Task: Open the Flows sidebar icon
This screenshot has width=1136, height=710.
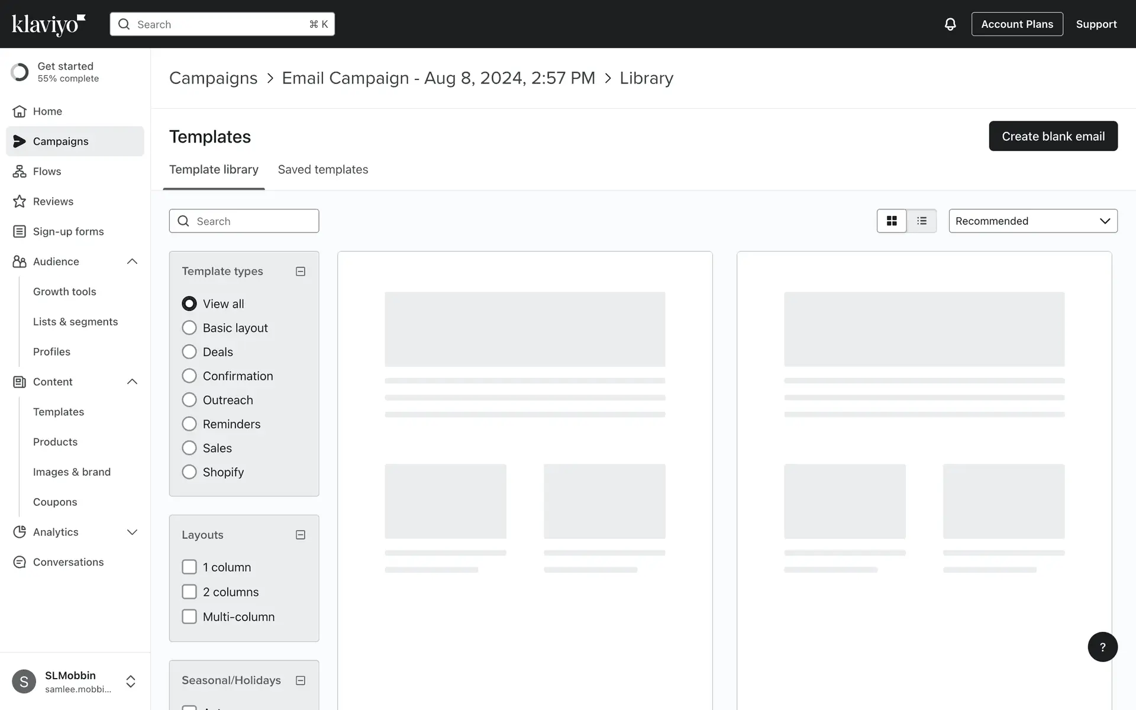Action: (20, 172)
